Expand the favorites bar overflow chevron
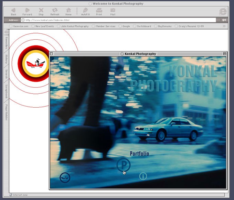This screenshot has height=200, width=234. [x=224, y=26]
